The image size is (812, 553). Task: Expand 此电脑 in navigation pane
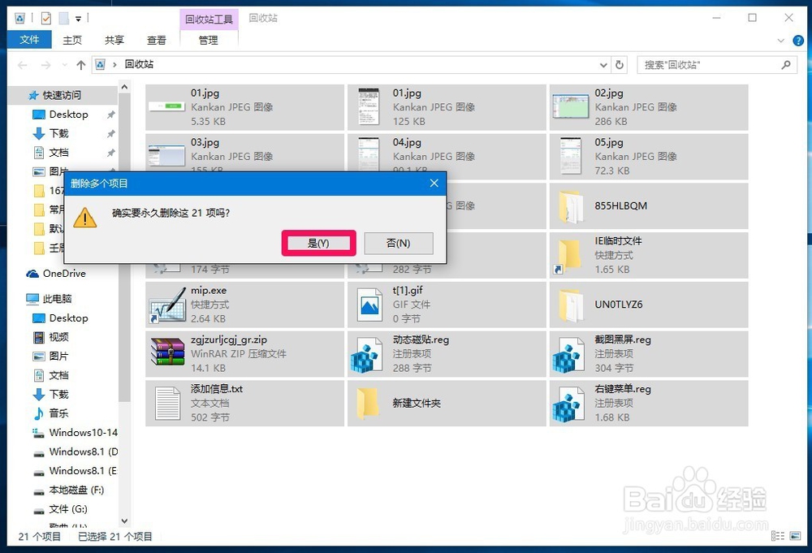(18, 298)
